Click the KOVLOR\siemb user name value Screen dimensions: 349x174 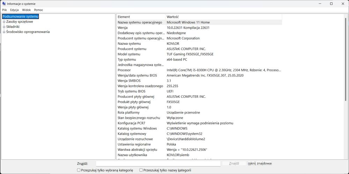[x=178, y=155]
